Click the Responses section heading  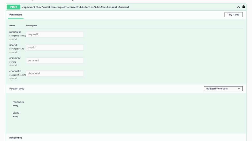tap(16, 138)
